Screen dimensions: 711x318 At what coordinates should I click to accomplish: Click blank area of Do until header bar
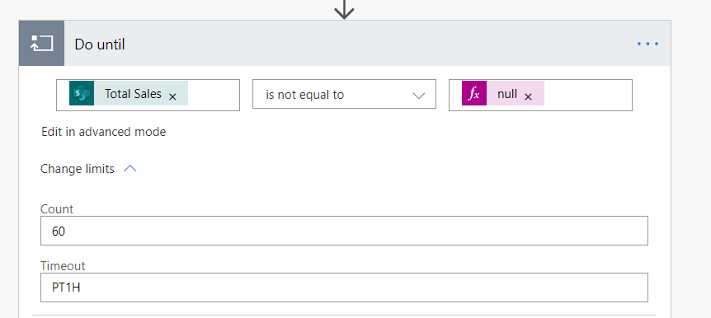[363, 44]
